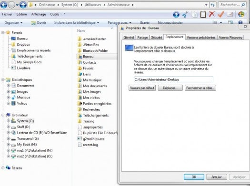Image resolution: width=250 pixels, height=186 pixels.
Task: Click into the Desktop location path field
Action: tap(173, 79)
